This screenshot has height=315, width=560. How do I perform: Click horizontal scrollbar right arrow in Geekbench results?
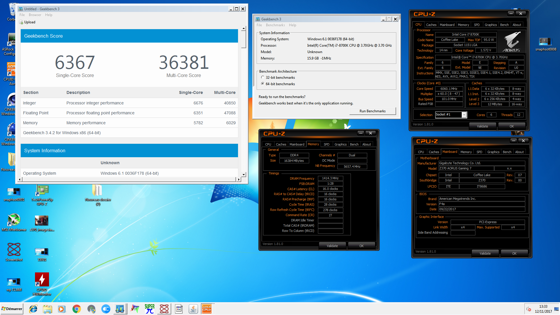[239, 179]
